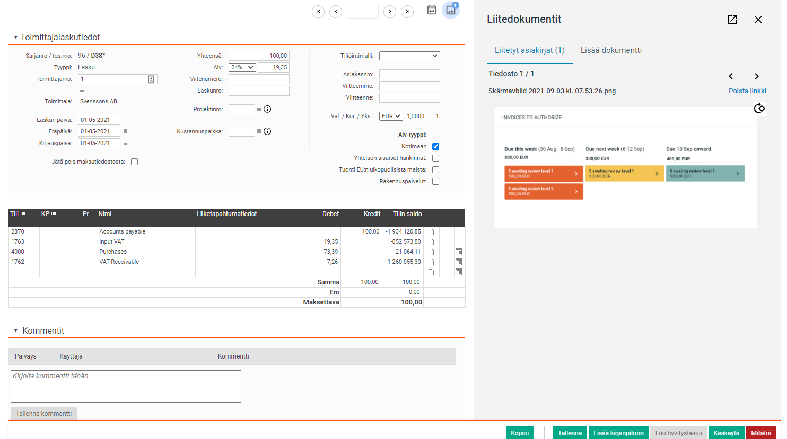Open Projektinro info icon
The image size is (787, 439).
[267, 109]
